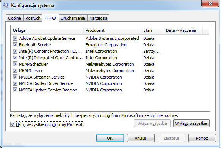Screen dimensions: 222x148
Task: Select the Bluetooth Service row name
Action: pyautogui.click(x=35, y=45)
